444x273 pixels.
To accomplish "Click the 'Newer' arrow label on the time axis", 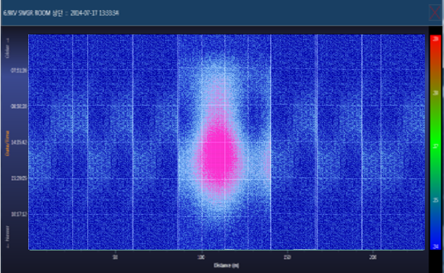I will click(x=8, y=235).
